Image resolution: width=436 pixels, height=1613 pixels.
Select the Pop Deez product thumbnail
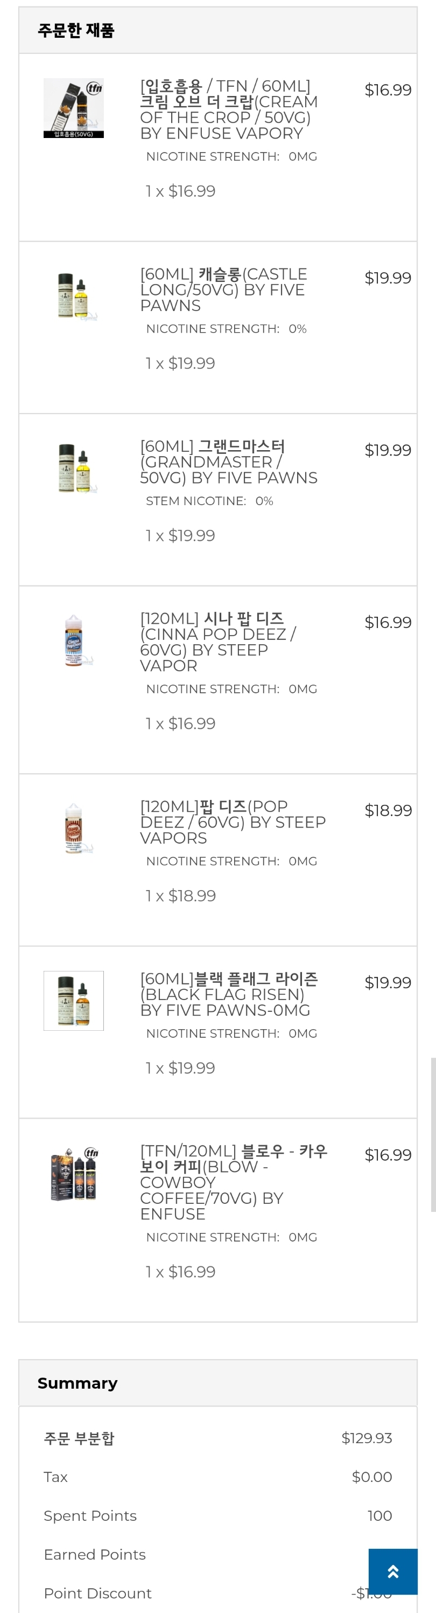pyautogui.click(x=74, y=829)
